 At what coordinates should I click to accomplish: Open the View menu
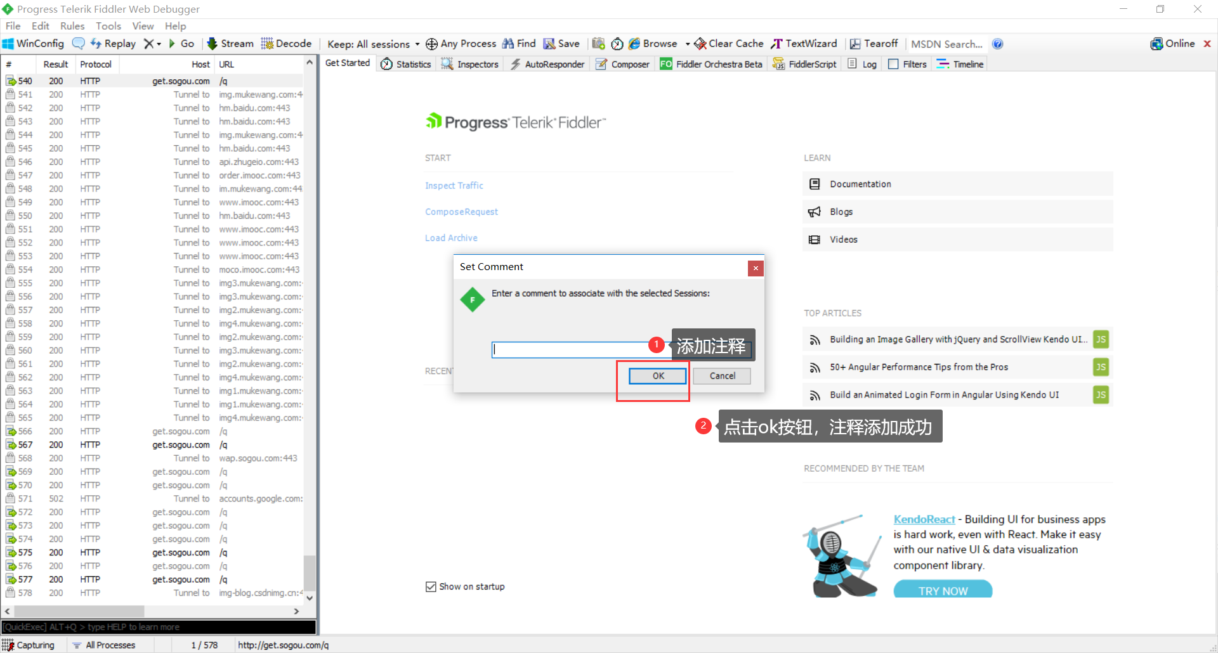143,26
